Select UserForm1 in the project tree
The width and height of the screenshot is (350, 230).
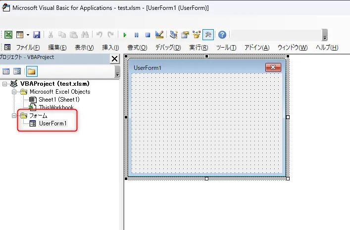click(x=52, y=123)
